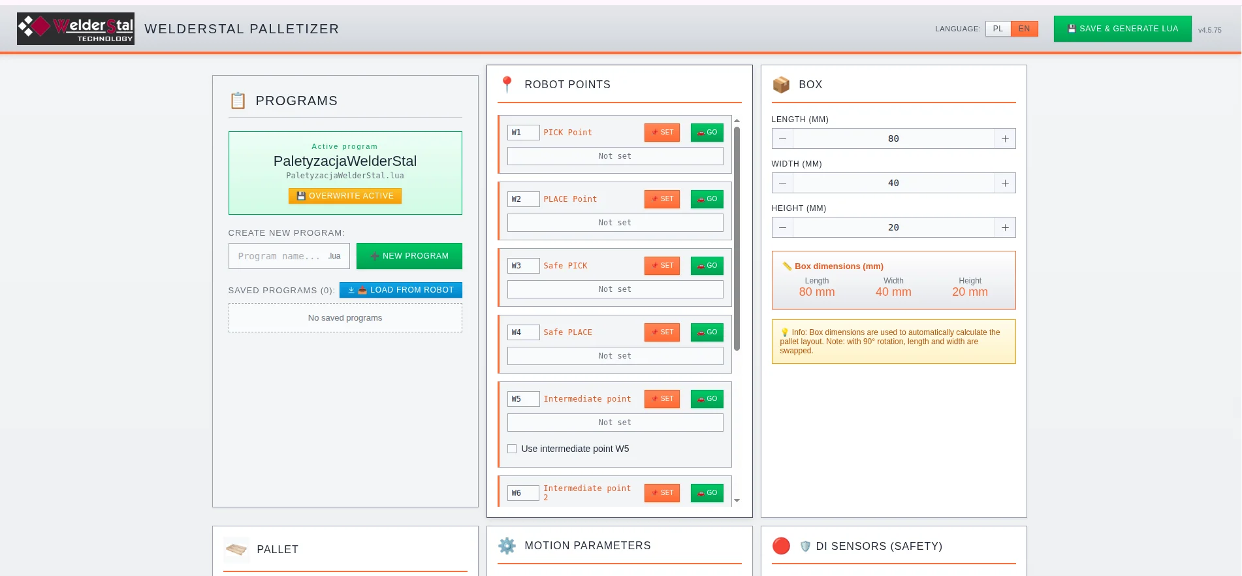The image size is (1242, 576).
Task: Click the W4 Safe PLACE coordinates field
Action: click(615, 356)
